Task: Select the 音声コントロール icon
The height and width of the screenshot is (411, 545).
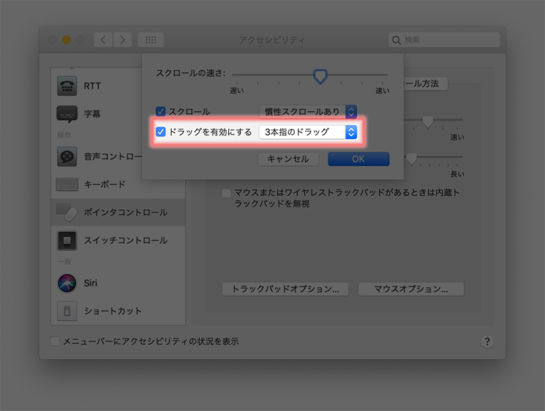Action: [67, 157]
